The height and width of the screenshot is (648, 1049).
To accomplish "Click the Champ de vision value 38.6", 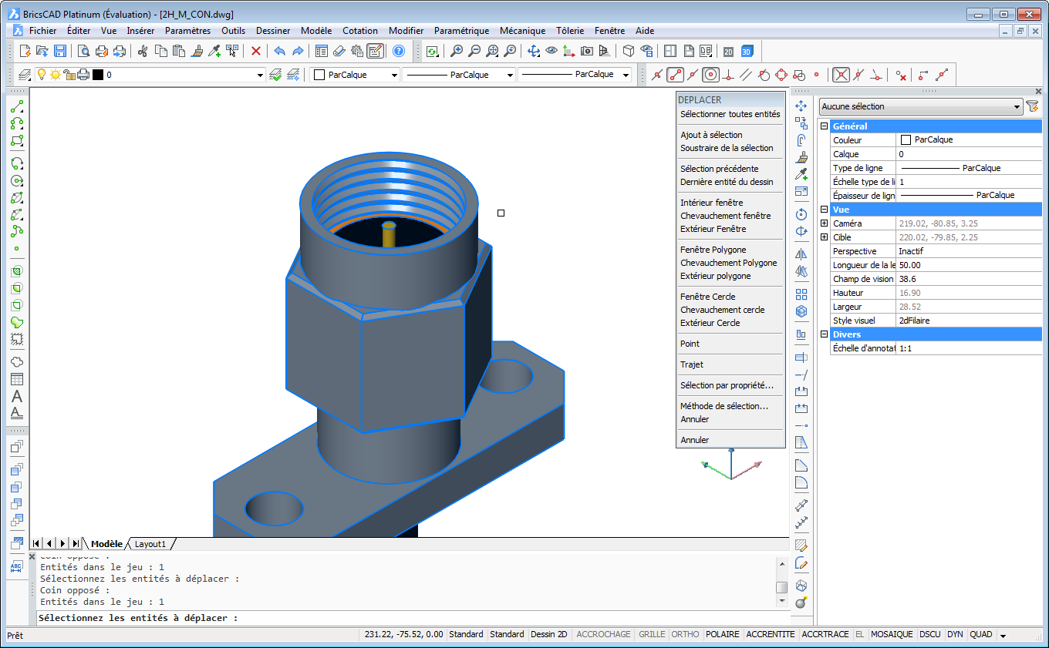I will click(970, 279).
